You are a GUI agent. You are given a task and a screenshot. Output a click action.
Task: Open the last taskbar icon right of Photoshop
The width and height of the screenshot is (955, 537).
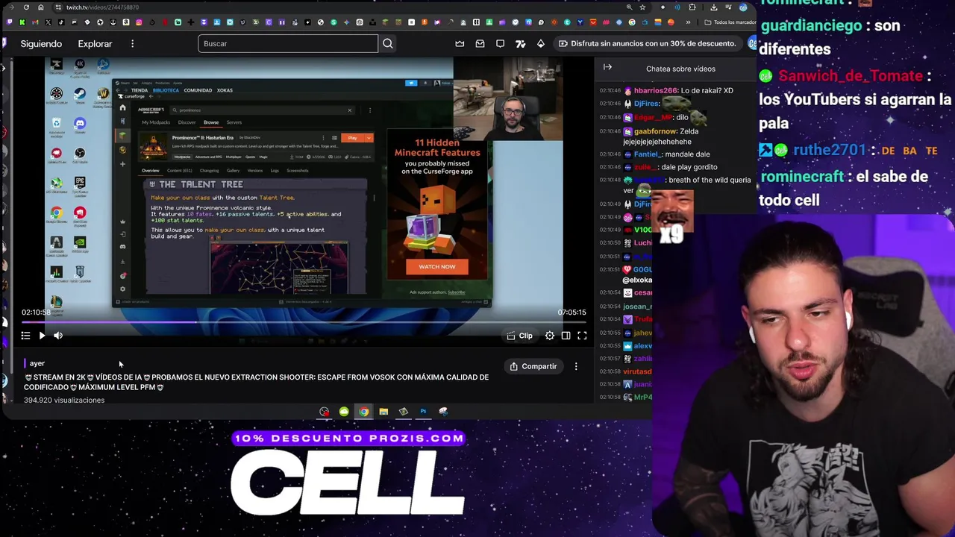pyautogui.click(x=443, y=412)
